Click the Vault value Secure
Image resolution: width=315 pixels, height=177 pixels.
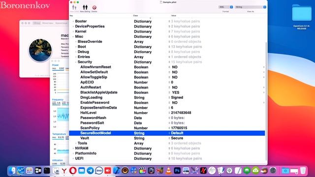pos(177,138)
